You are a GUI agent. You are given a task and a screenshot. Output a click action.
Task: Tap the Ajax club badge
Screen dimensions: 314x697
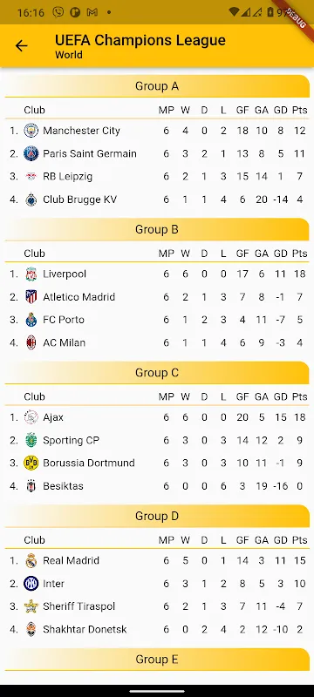click(x=31, y=417)
